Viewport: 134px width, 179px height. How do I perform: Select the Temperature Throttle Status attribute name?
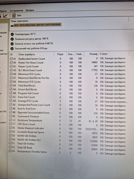(x=32, y=152)
